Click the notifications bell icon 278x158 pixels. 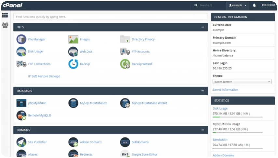pos(254,5)
